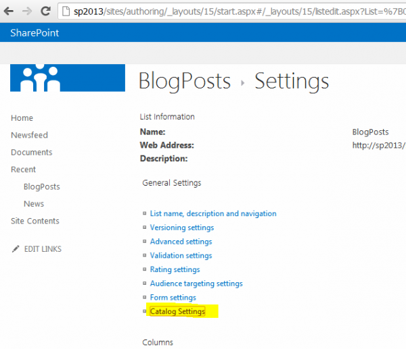Image resolution: width=406 pixels, height=349 pixels.
Task: Open Advanced settings link
Action: 181,242
